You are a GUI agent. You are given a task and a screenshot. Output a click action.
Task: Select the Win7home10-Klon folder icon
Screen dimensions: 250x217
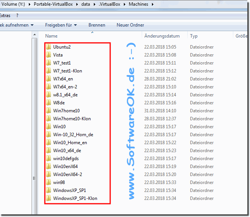click(49, 119)
